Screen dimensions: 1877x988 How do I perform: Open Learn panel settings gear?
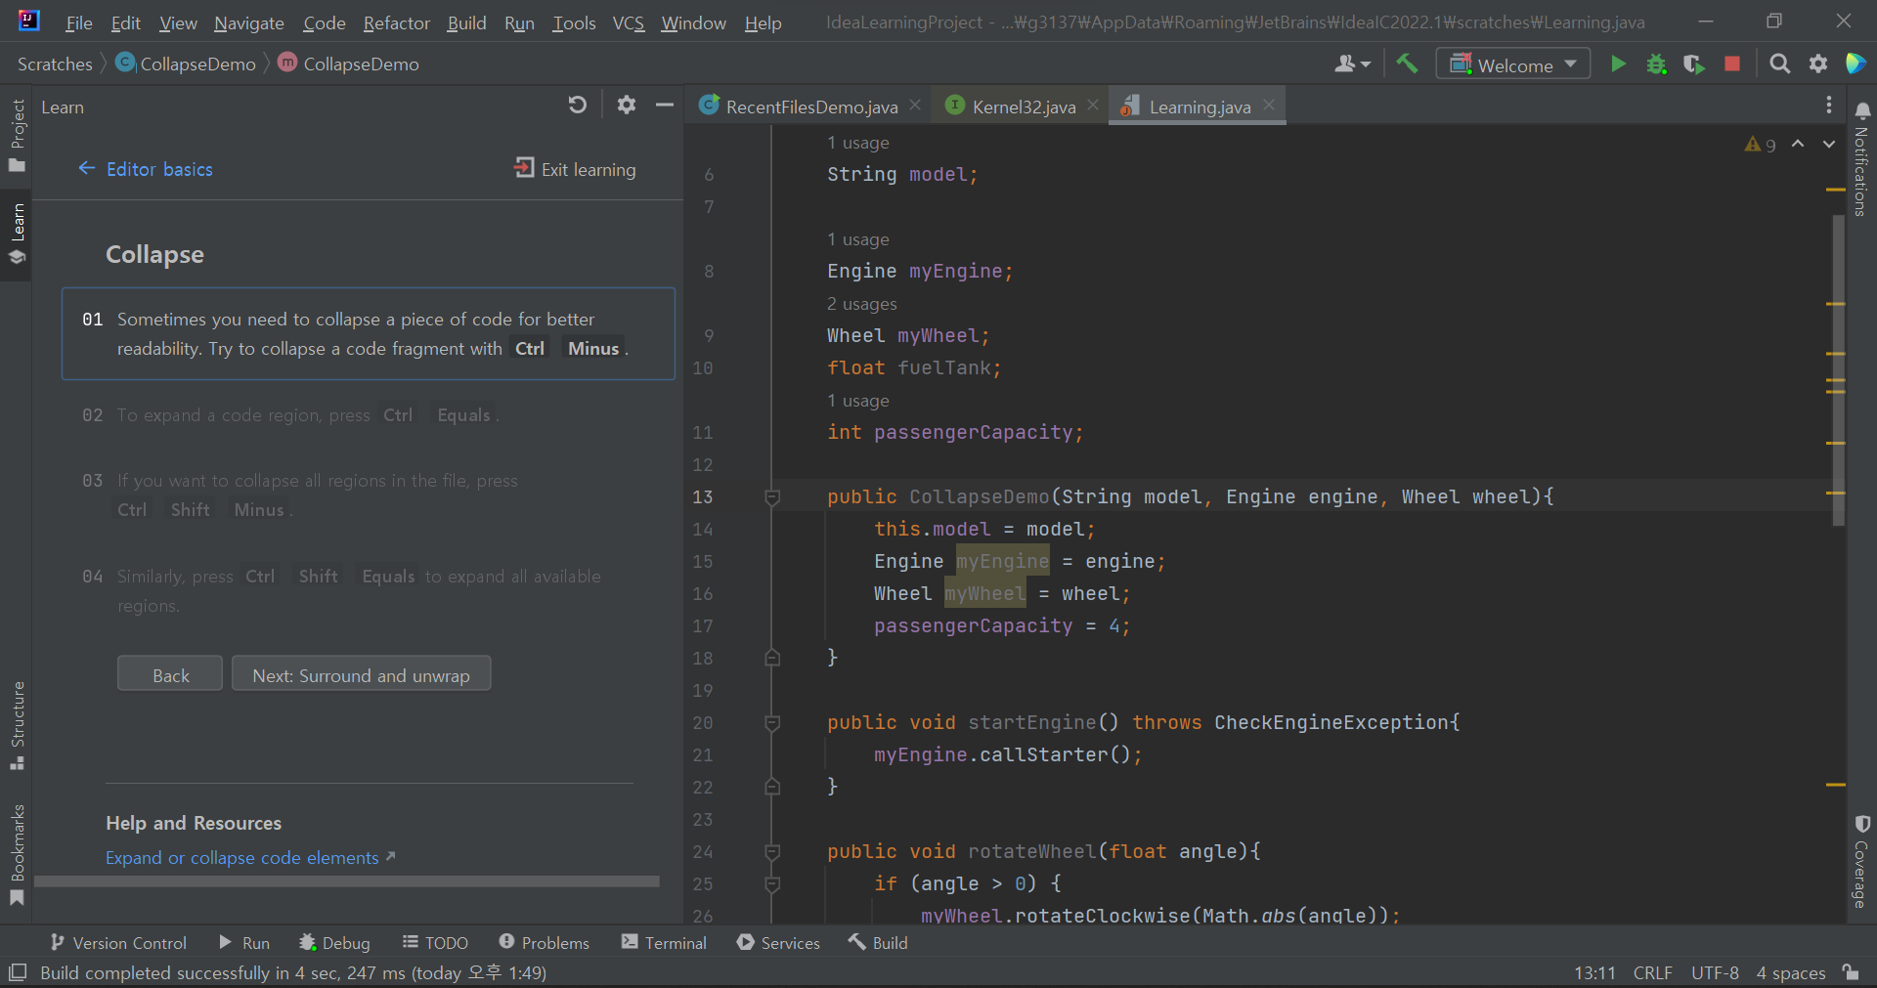coord(627,105)
